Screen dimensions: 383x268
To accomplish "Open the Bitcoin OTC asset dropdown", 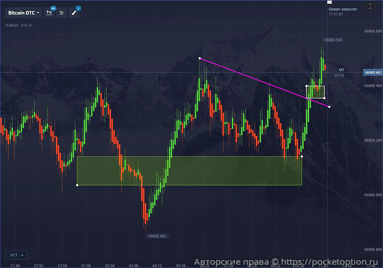I will pos(24,13).
